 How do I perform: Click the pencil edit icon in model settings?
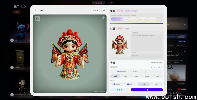(x=155, y=67)
